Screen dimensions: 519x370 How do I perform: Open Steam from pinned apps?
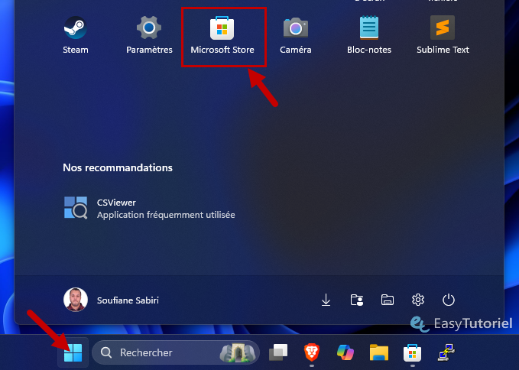[x=75, y=35]
